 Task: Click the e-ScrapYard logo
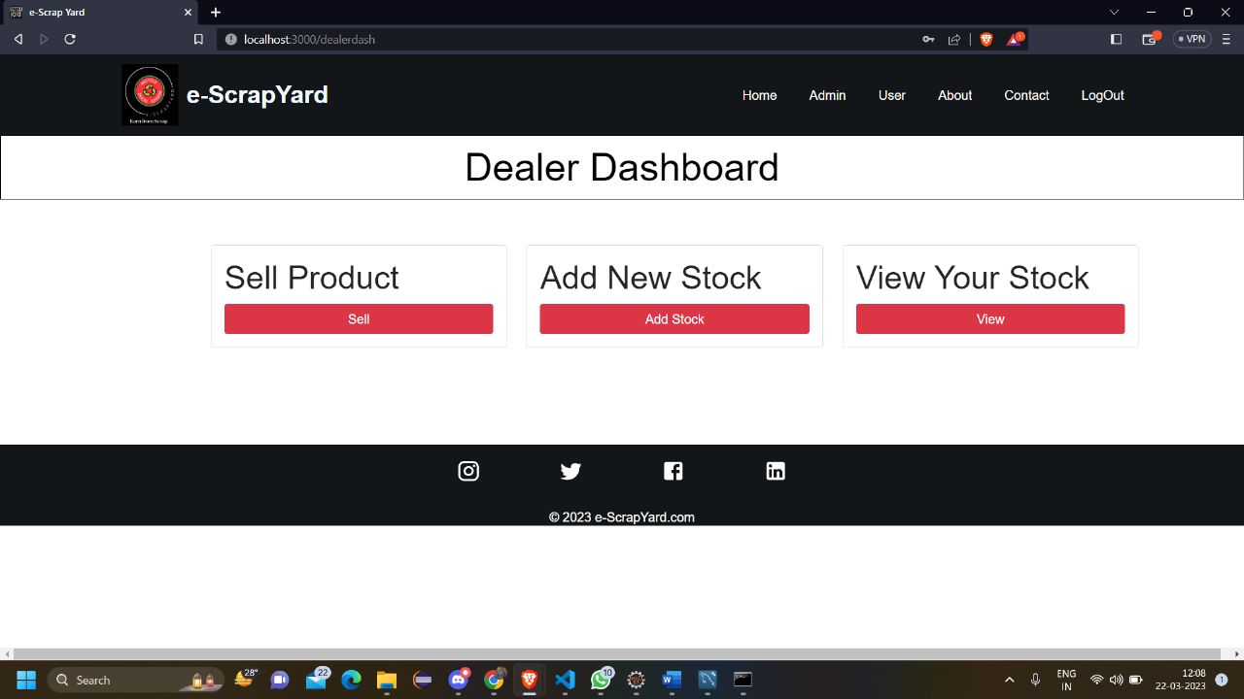[150, 94]
